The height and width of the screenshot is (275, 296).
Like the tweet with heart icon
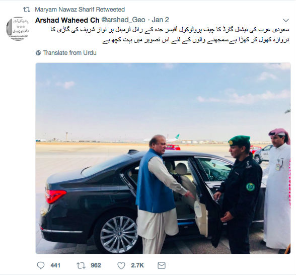(x=121, y=265)
